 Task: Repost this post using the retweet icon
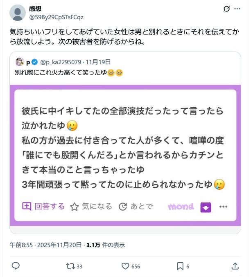tap(70, 266)
